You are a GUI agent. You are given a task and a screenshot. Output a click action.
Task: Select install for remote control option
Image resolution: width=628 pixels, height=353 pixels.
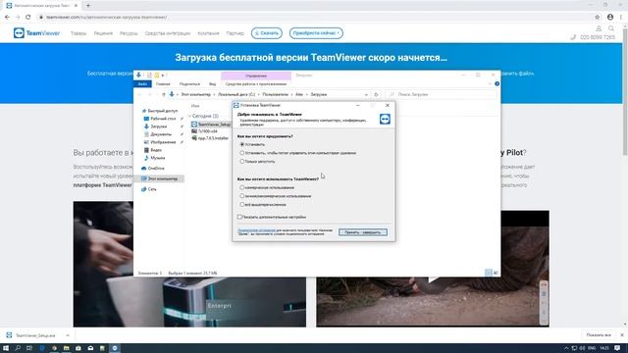pos(297,153)
